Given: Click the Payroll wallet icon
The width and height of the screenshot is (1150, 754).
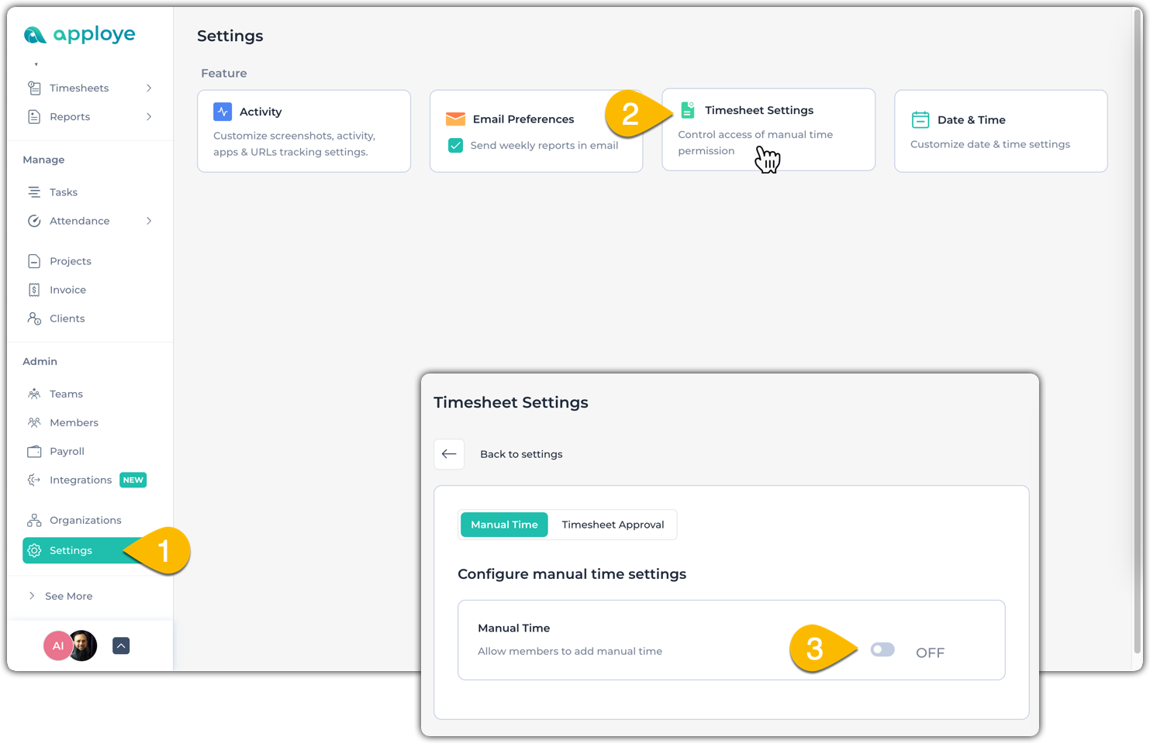Looking at the screenshot, I should point(34,451).
